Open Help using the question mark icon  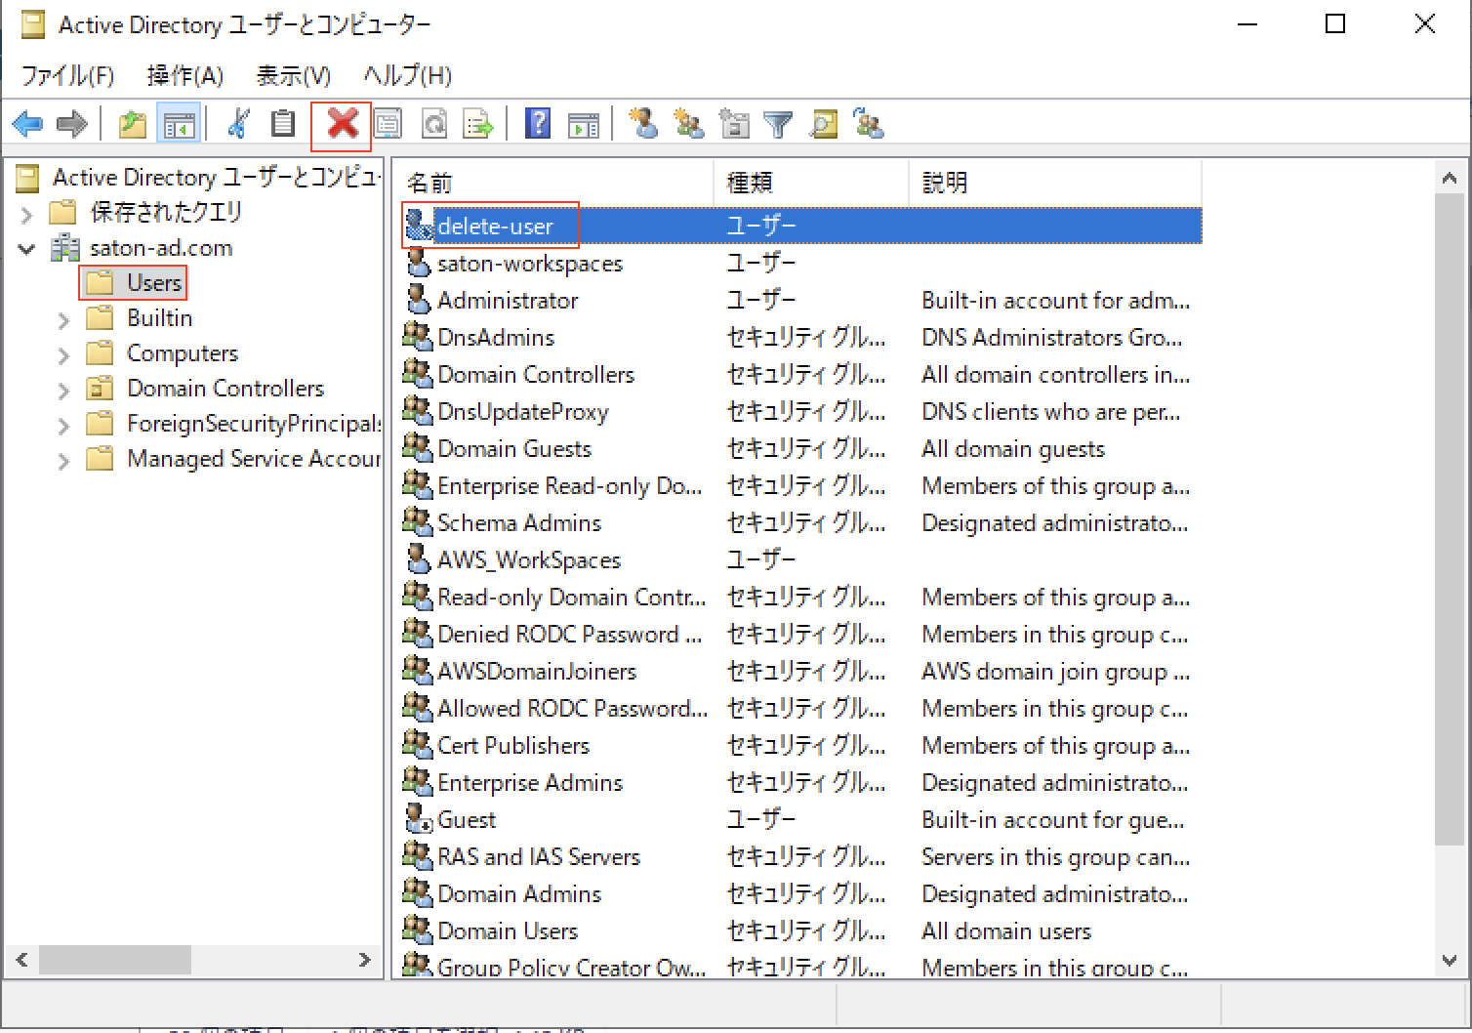pyautogui.click(x=538, y=124)
